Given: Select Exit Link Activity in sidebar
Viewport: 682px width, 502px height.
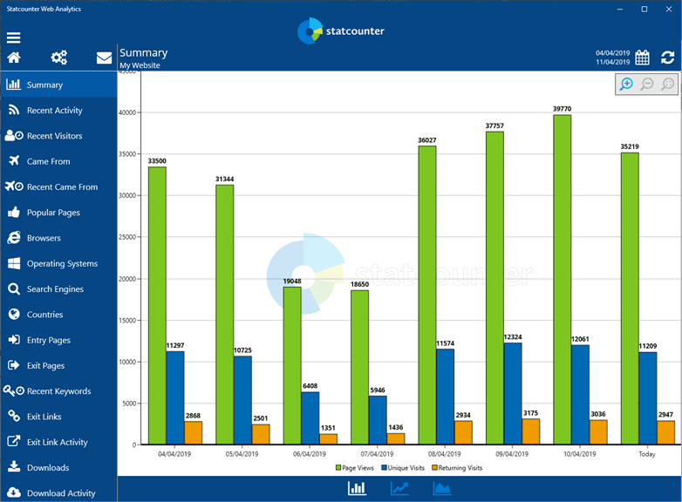Looking at the screenshot, I should [x=57, y=442].
